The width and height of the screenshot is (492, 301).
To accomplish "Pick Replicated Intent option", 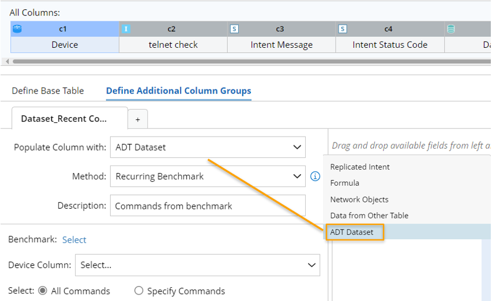I will coord(360,167).
